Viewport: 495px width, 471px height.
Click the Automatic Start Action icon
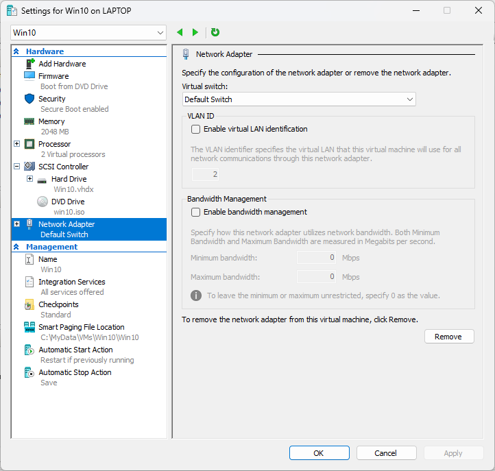coord(29,350)
